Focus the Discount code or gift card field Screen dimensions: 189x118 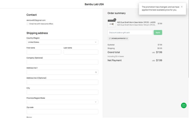130,32
